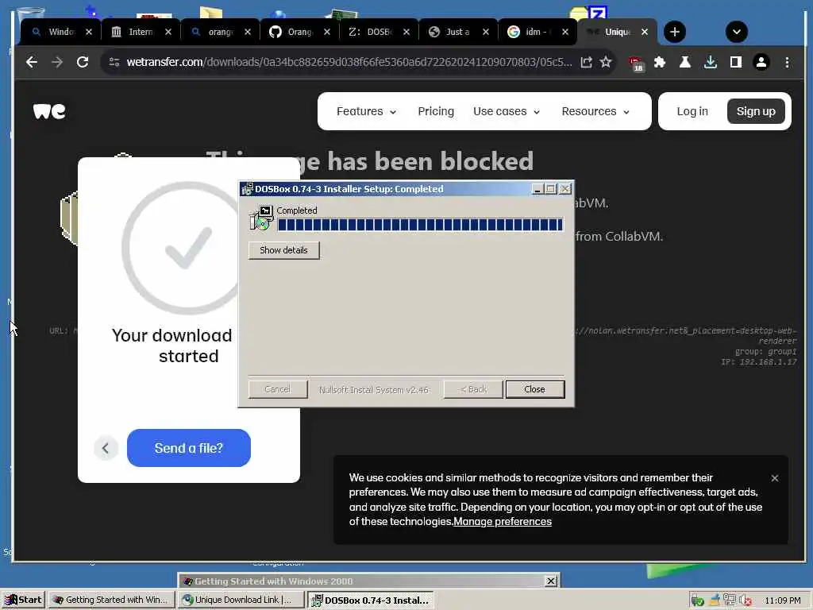This screenshot has width=813, height=610.
Task: Go back in WeTransfer download card
Action: point(106,448)
